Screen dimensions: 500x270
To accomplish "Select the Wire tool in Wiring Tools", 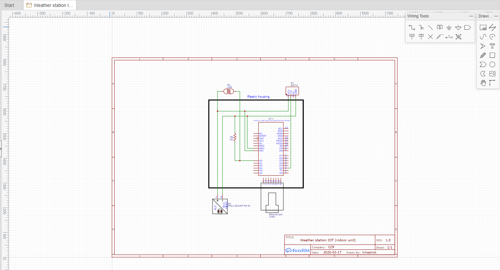I will point(412,27).
